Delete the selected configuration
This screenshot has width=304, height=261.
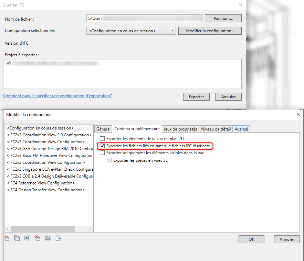click(x=38, y=238)
